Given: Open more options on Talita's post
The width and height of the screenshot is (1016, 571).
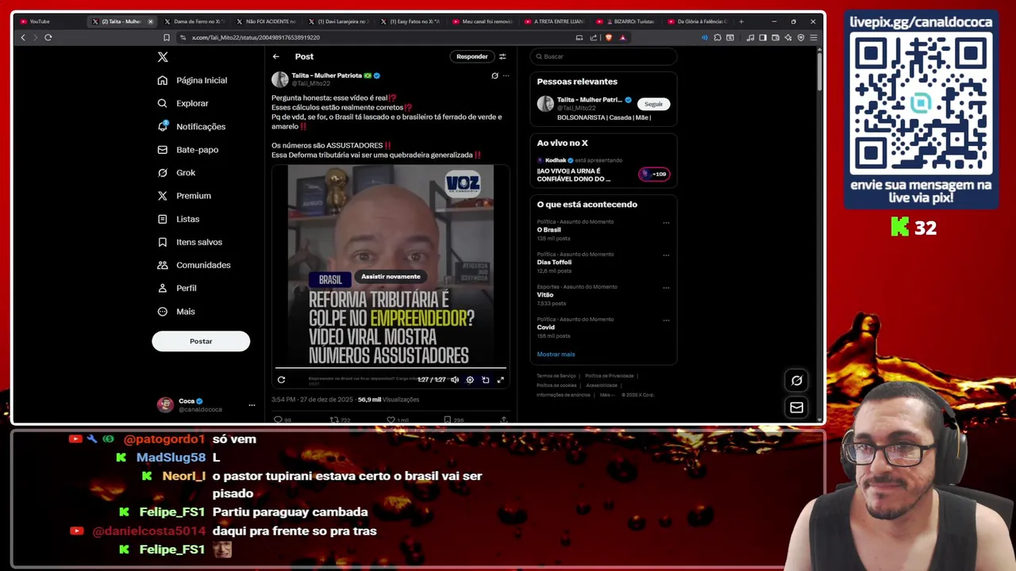Looking at the screenshot, I should point(506,76).
